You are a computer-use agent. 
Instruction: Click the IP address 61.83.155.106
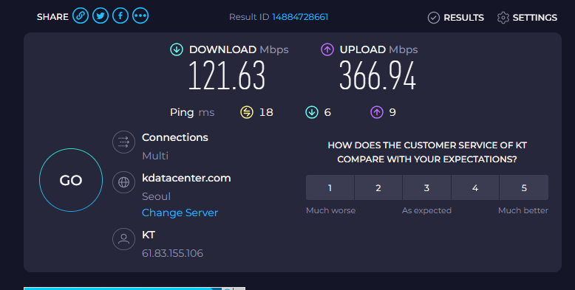[172, 253]
